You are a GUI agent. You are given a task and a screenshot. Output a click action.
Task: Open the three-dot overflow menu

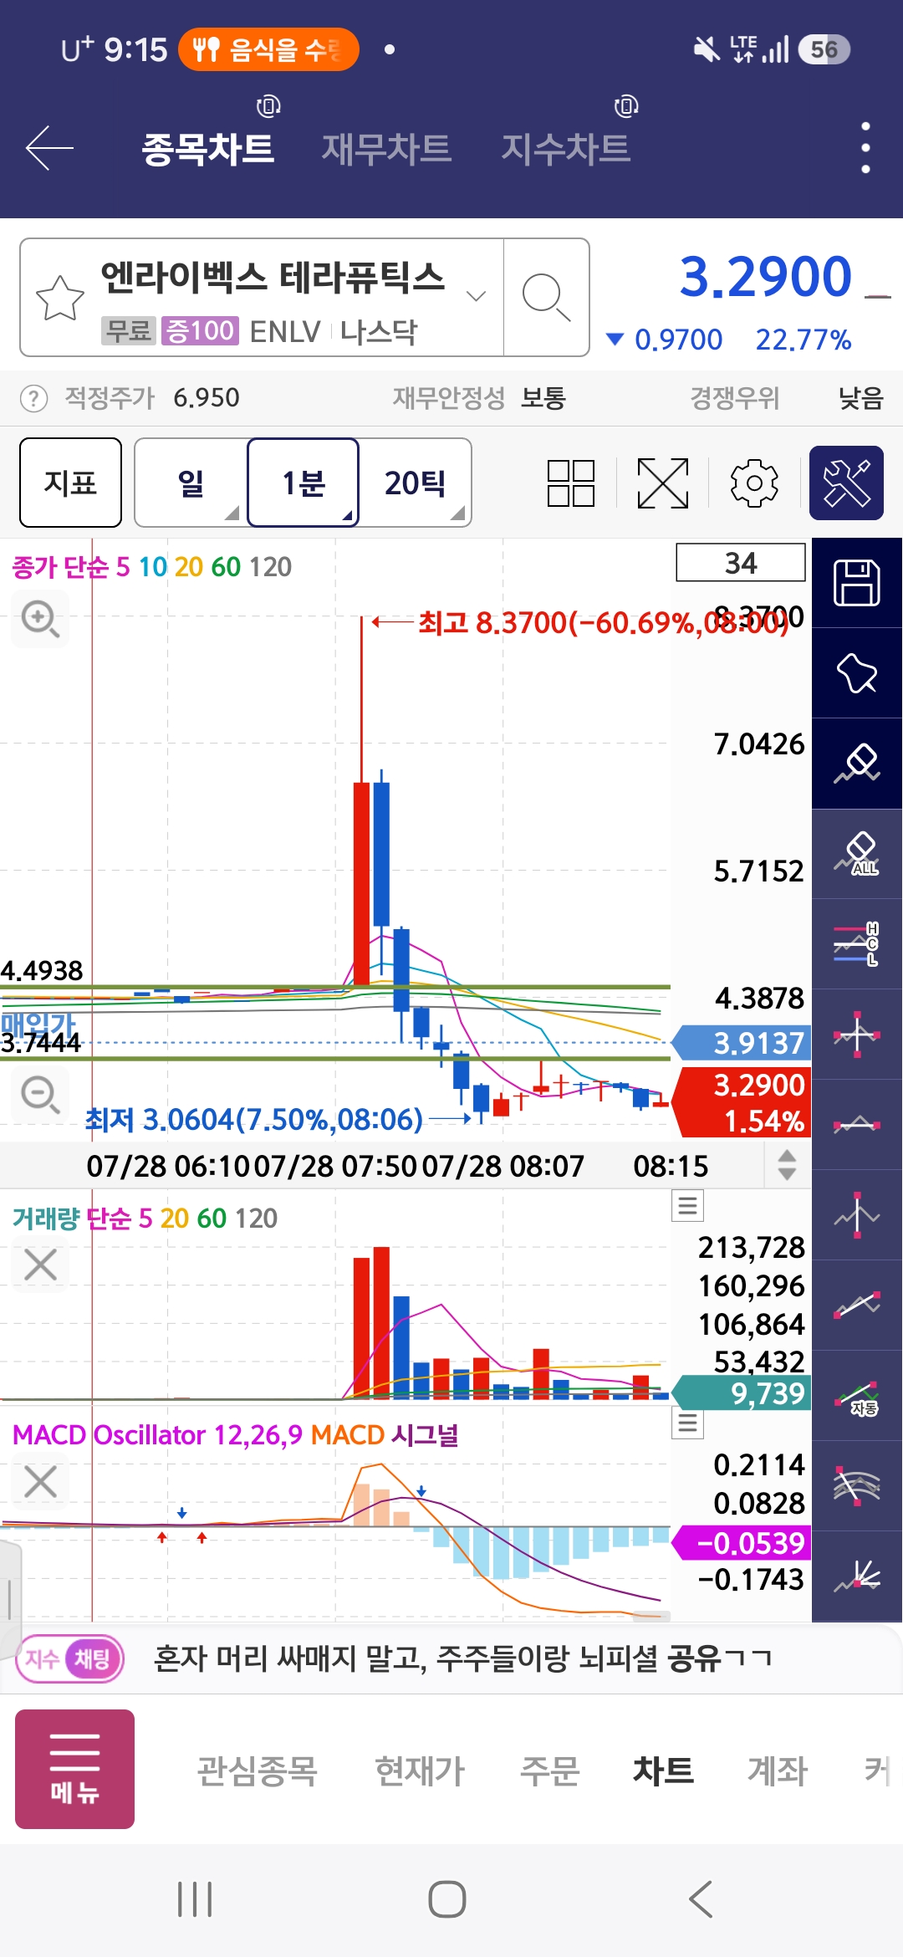tap(865, 148)
